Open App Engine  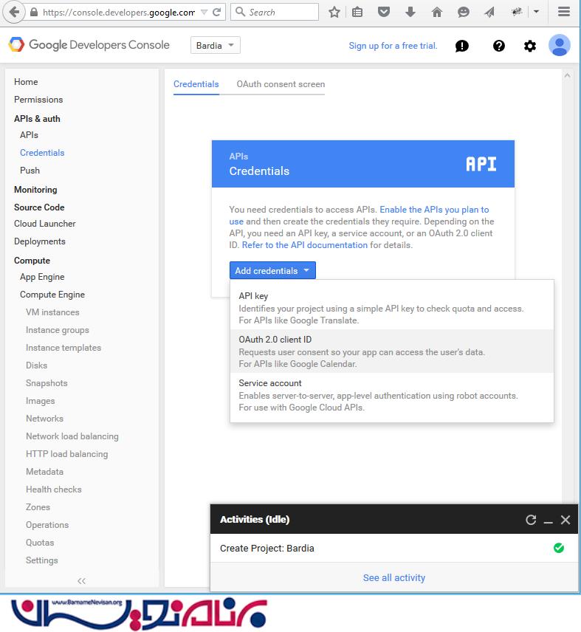(x=42, y=277)
